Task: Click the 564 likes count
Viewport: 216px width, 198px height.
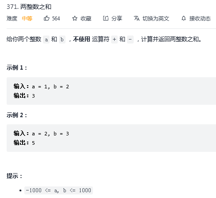Action: click(x=56, y=19)
